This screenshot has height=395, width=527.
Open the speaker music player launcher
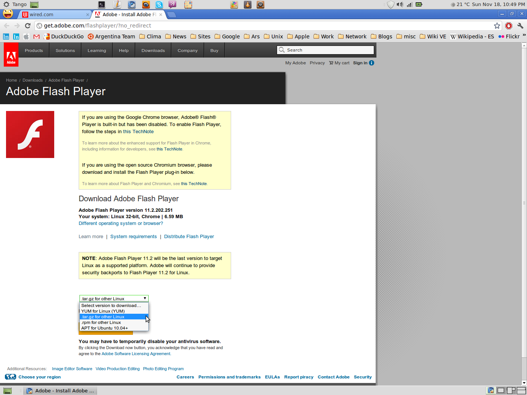[260, 5]
